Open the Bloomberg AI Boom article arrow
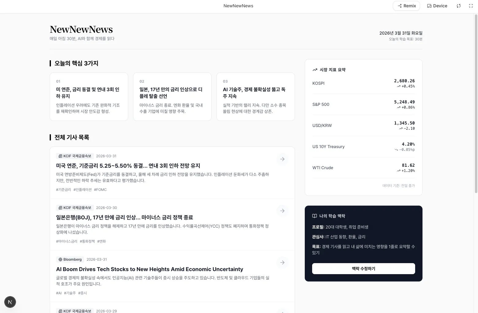The image size is (478, 313). (x=282, y=263)
